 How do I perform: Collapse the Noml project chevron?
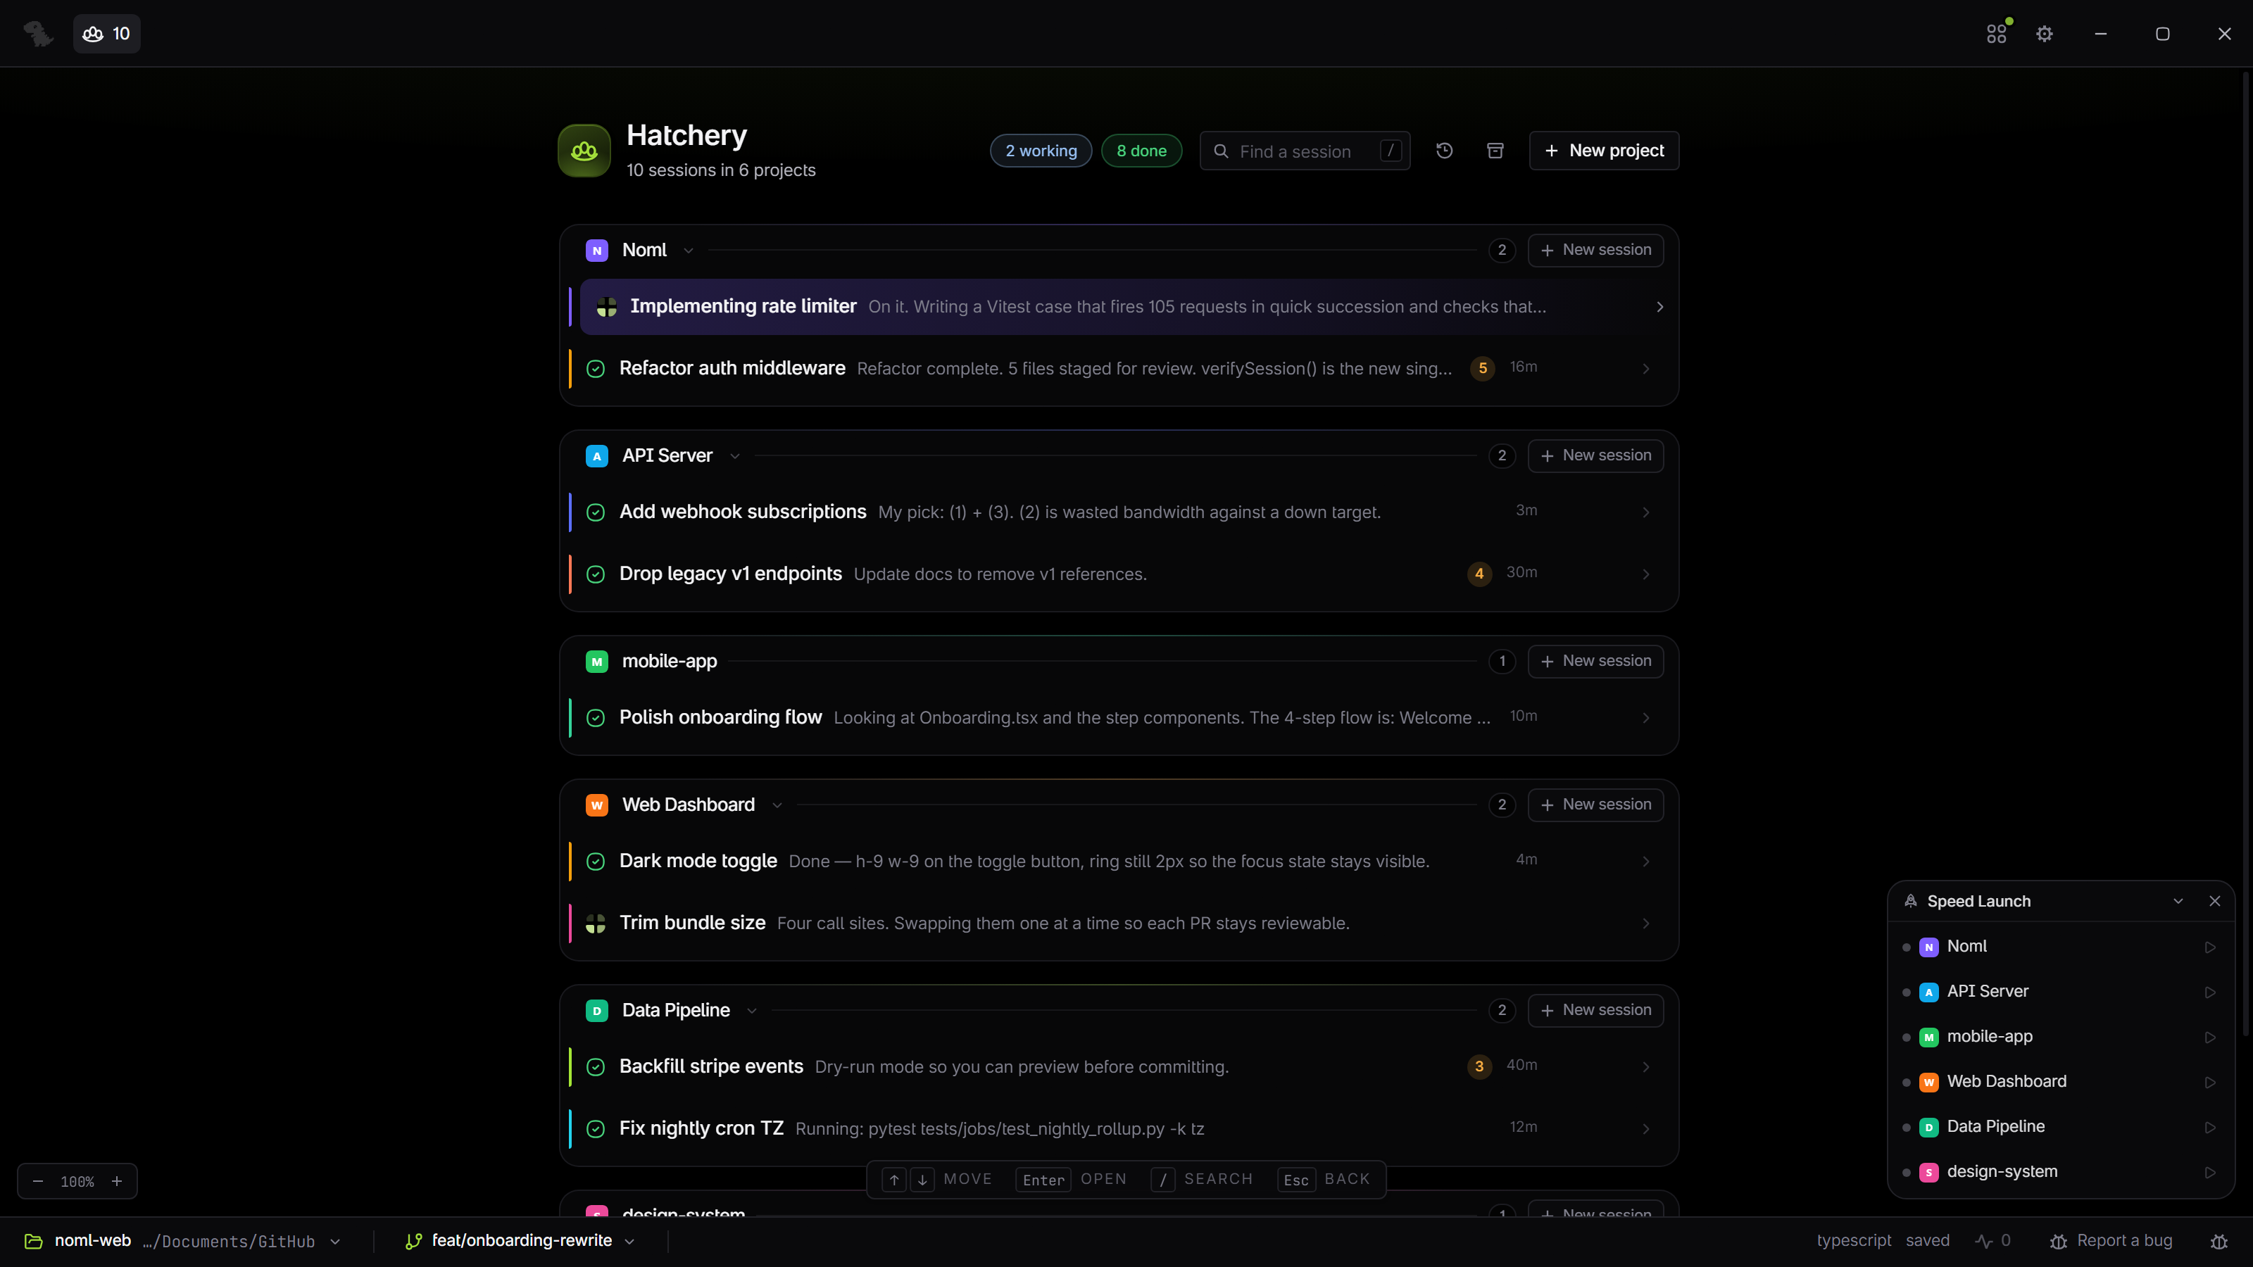point(689,251)
